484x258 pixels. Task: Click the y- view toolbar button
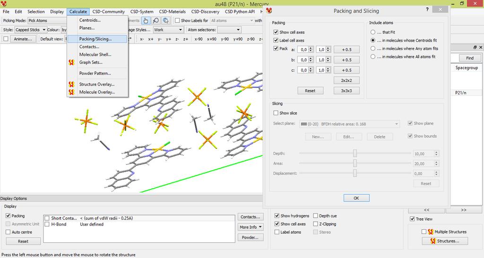tap(160, 39)
